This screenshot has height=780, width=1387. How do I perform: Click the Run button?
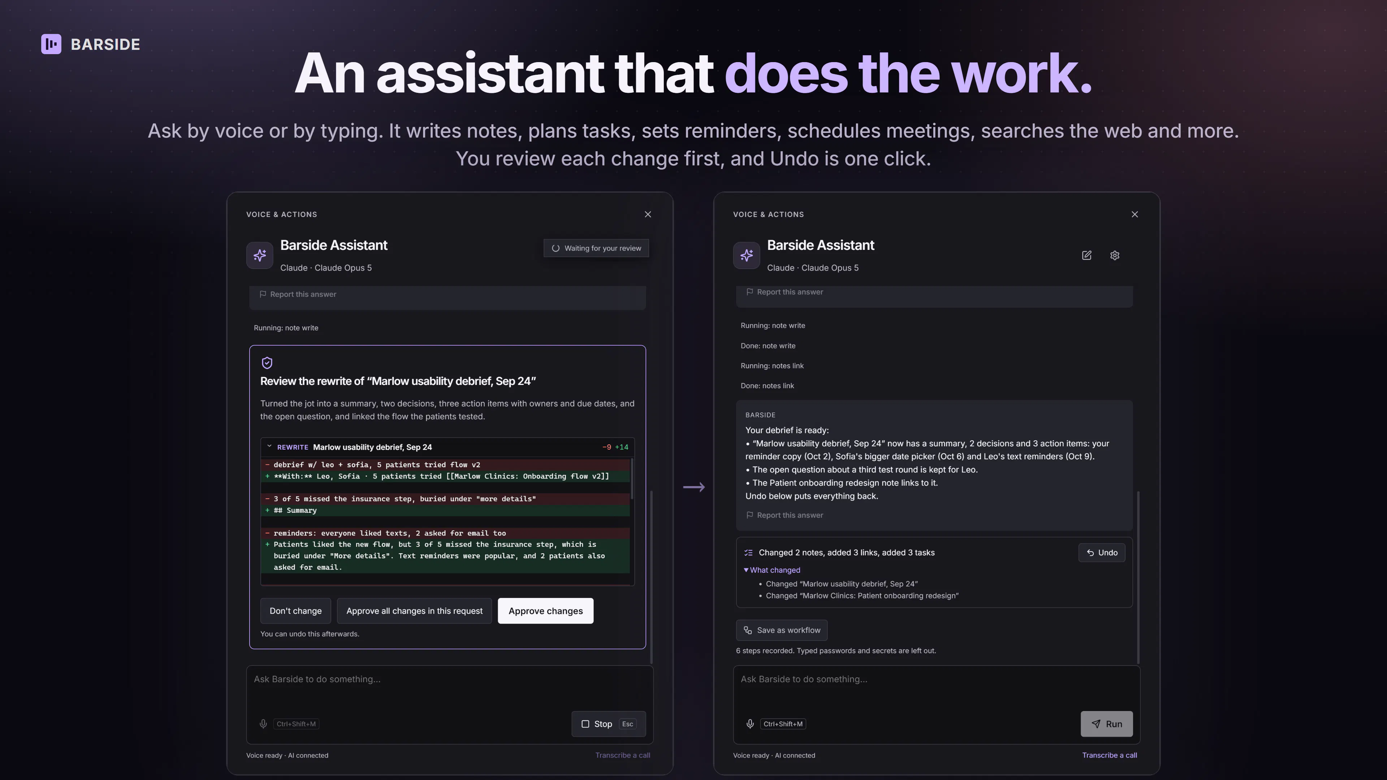(x=1106, y=724)
